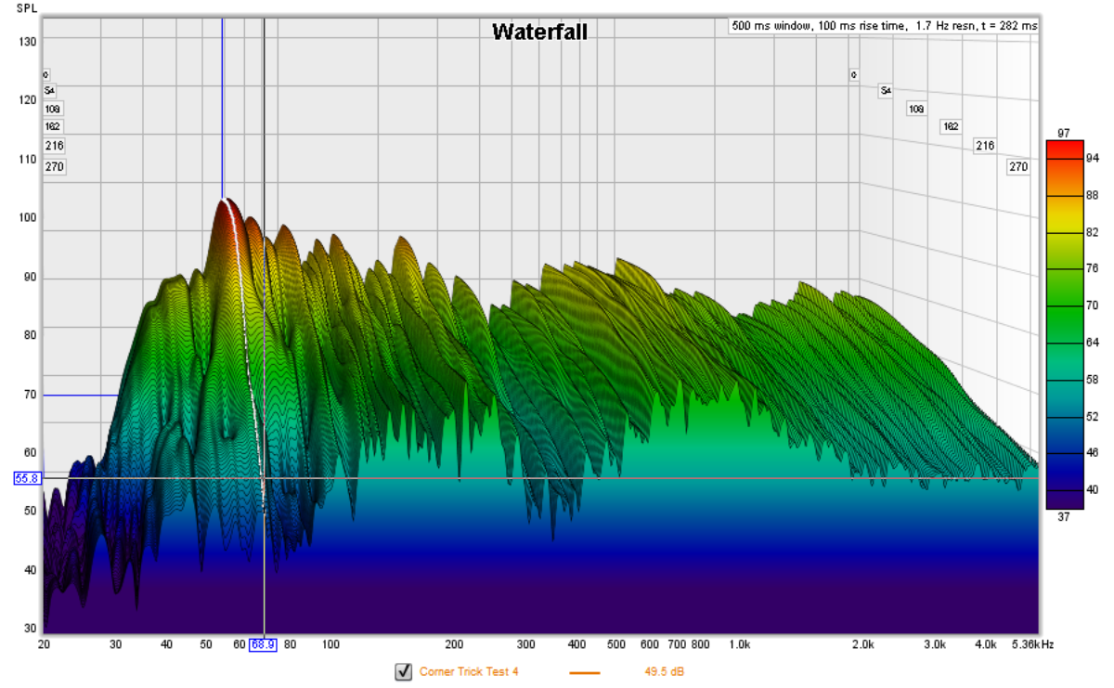Select the 108 ms time label on left
This screenshot has height=688, width=1114.
(x=53, y=109)
